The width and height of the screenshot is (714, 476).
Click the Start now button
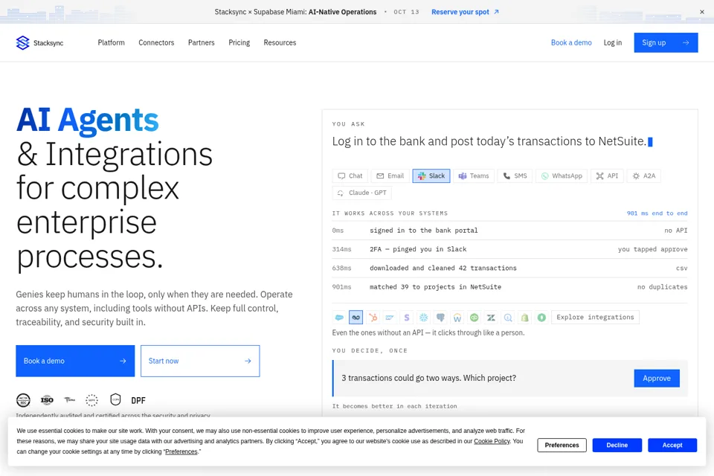pos(200,361)
